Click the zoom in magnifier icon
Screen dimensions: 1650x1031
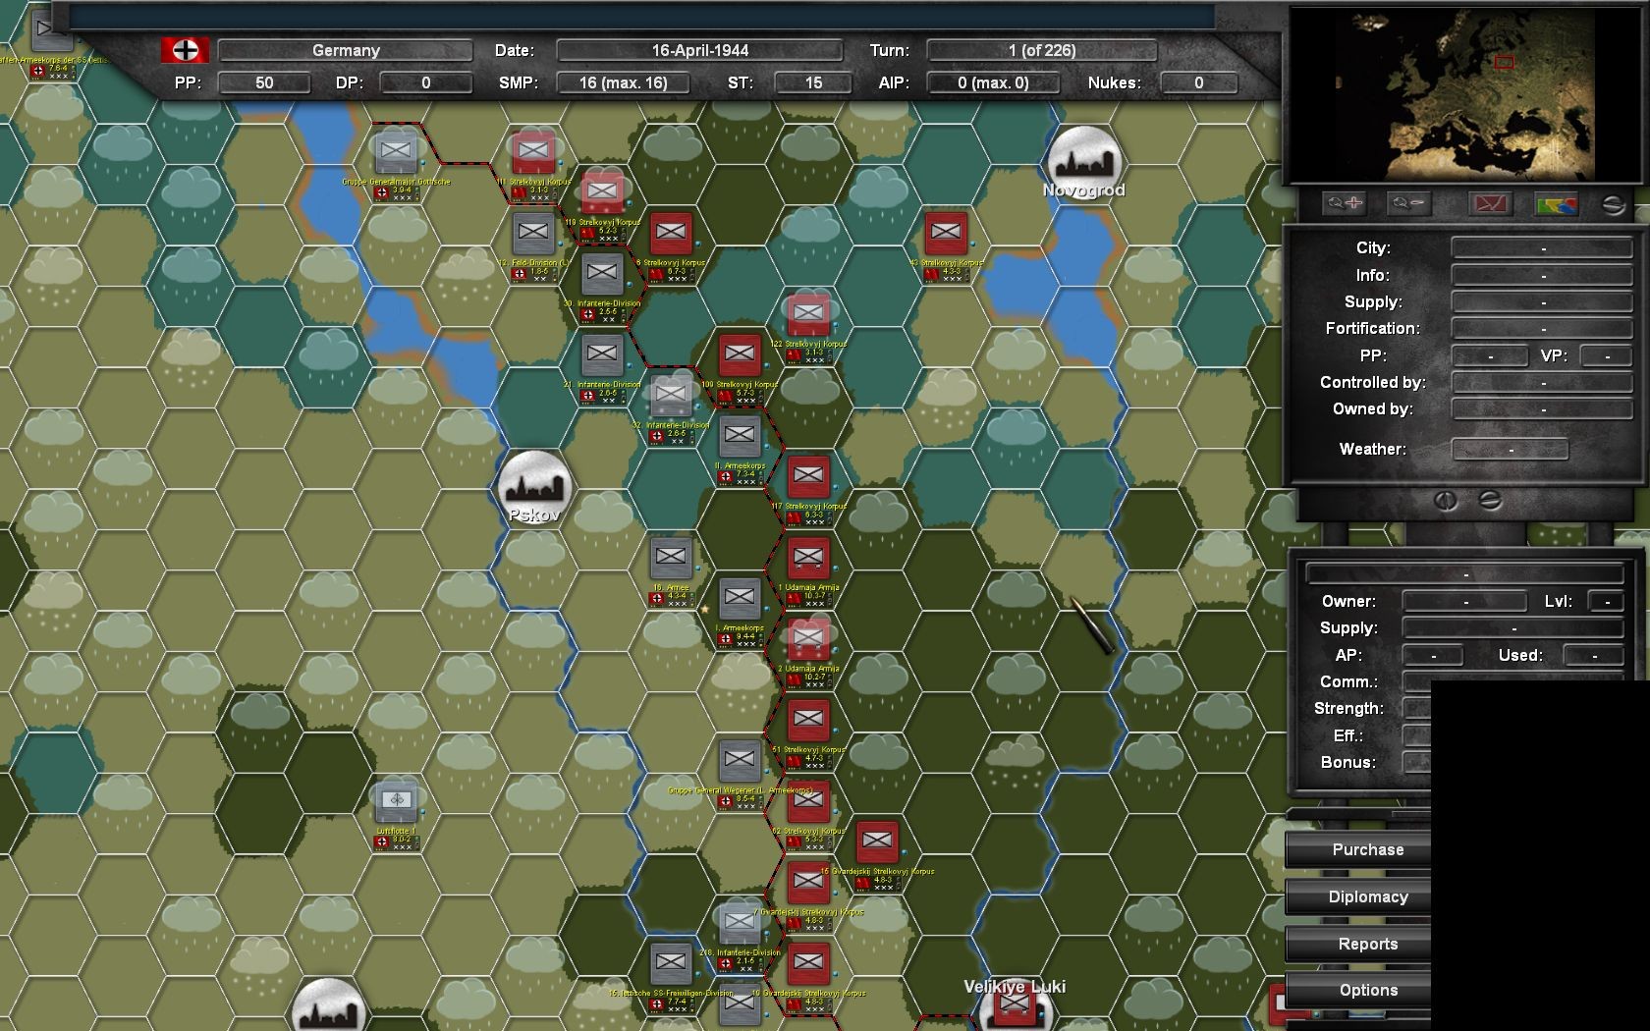[1344, 203]
